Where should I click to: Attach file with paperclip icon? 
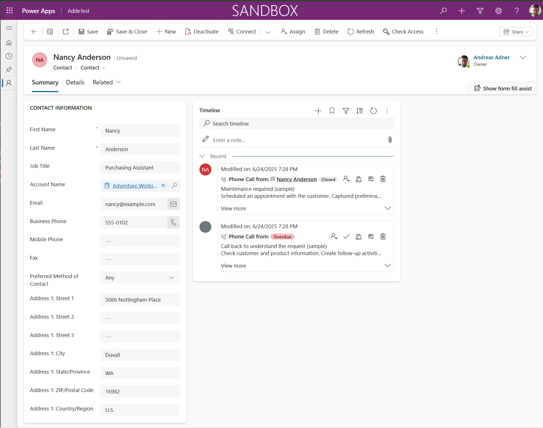click(x=390, y=139)
